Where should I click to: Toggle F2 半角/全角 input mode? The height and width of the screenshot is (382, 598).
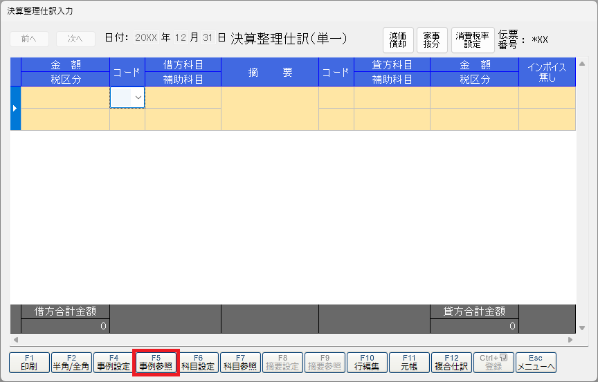click(71, 362)
